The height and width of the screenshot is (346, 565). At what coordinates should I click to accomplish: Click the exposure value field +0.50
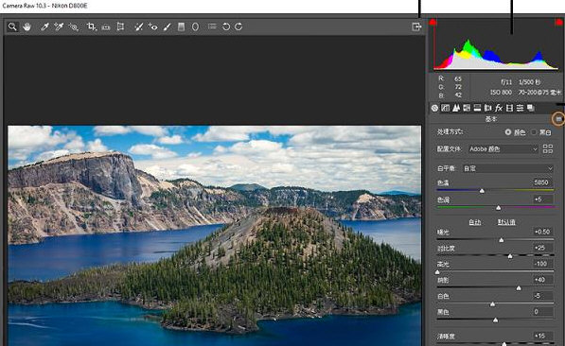[542, 232]
